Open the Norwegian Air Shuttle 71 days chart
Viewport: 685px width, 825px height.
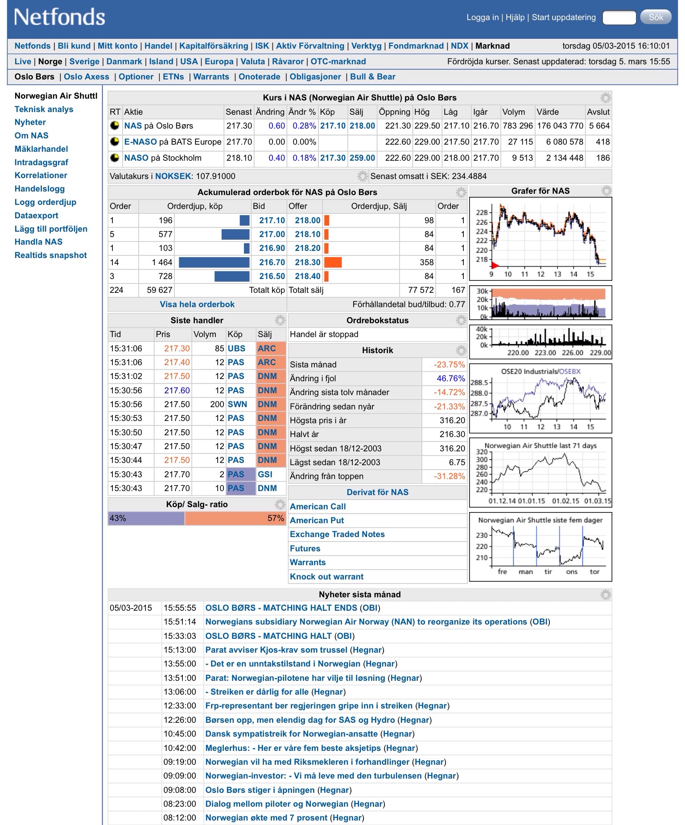541,472
